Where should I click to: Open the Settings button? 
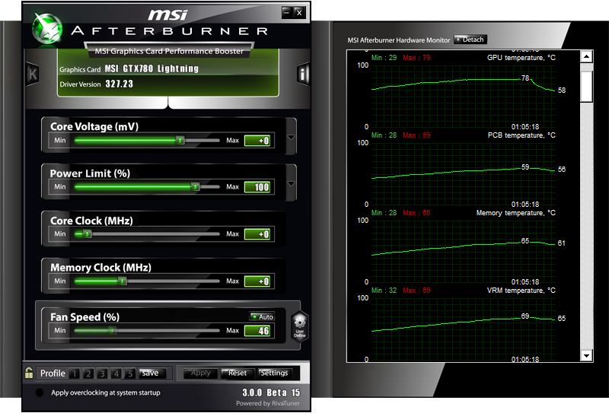(x=274, y=373)
